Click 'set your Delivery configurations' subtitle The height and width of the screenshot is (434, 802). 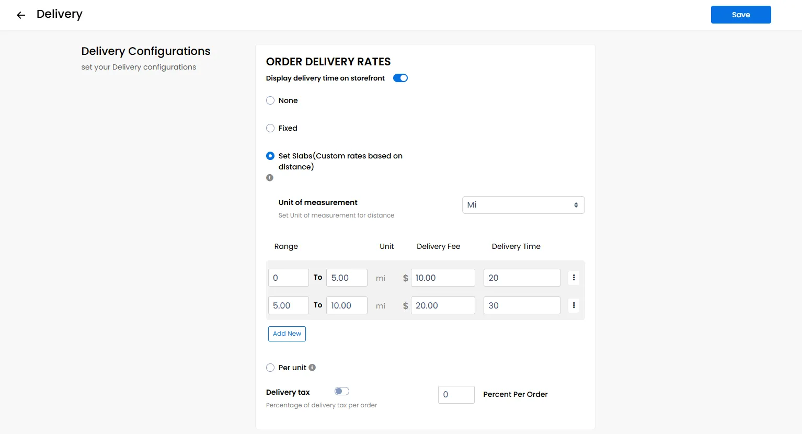(139, 67)
